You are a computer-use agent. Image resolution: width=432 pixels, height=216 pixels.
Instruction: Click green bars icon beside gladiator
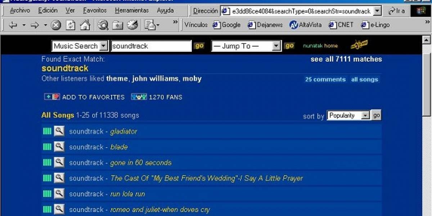(x=47, y=131)
